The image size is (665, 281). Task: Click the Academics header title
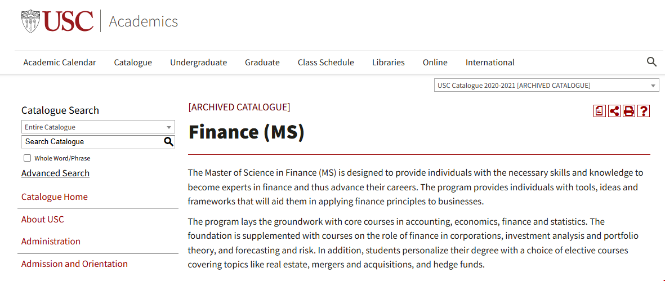click(x=143, y=21)
